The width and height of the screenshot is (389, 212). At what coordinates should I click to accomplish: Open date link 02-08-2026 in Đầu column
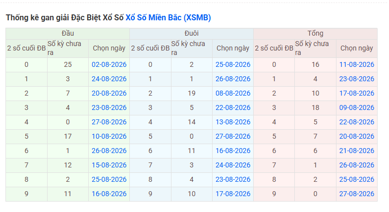pos(109,64)
